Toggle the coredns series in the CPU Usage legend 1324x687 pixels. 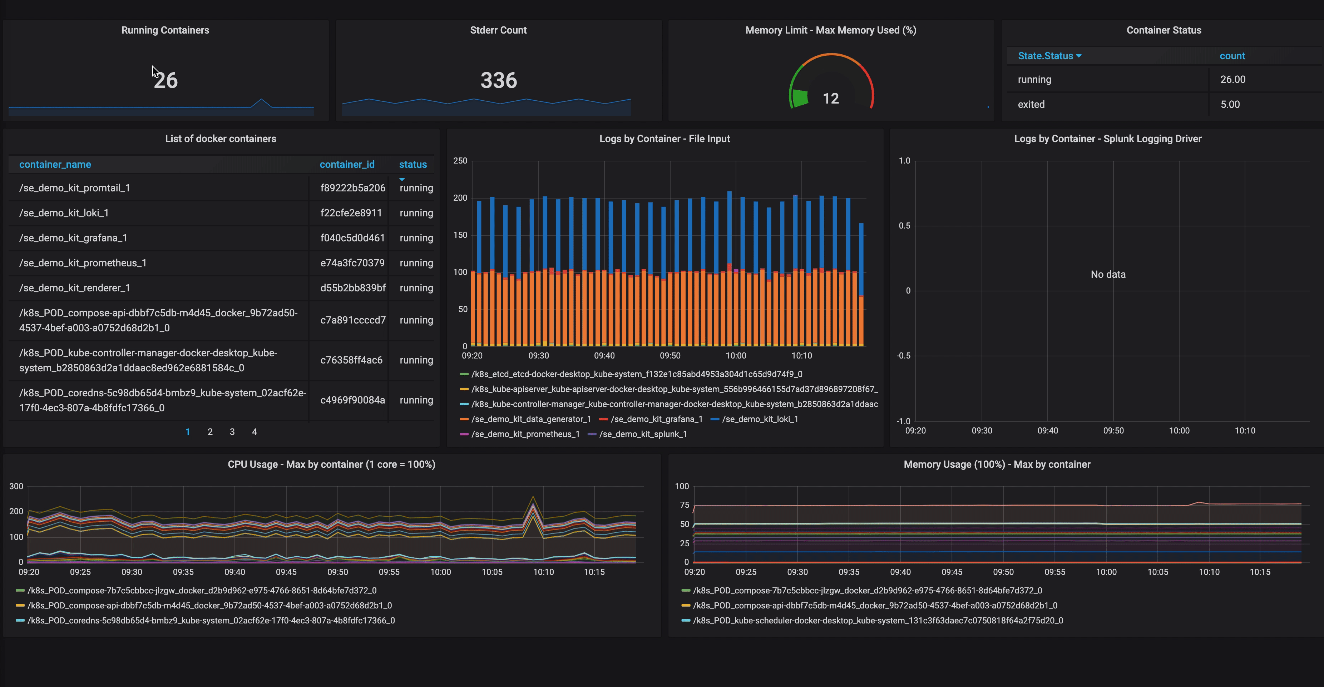coord(211,621)
